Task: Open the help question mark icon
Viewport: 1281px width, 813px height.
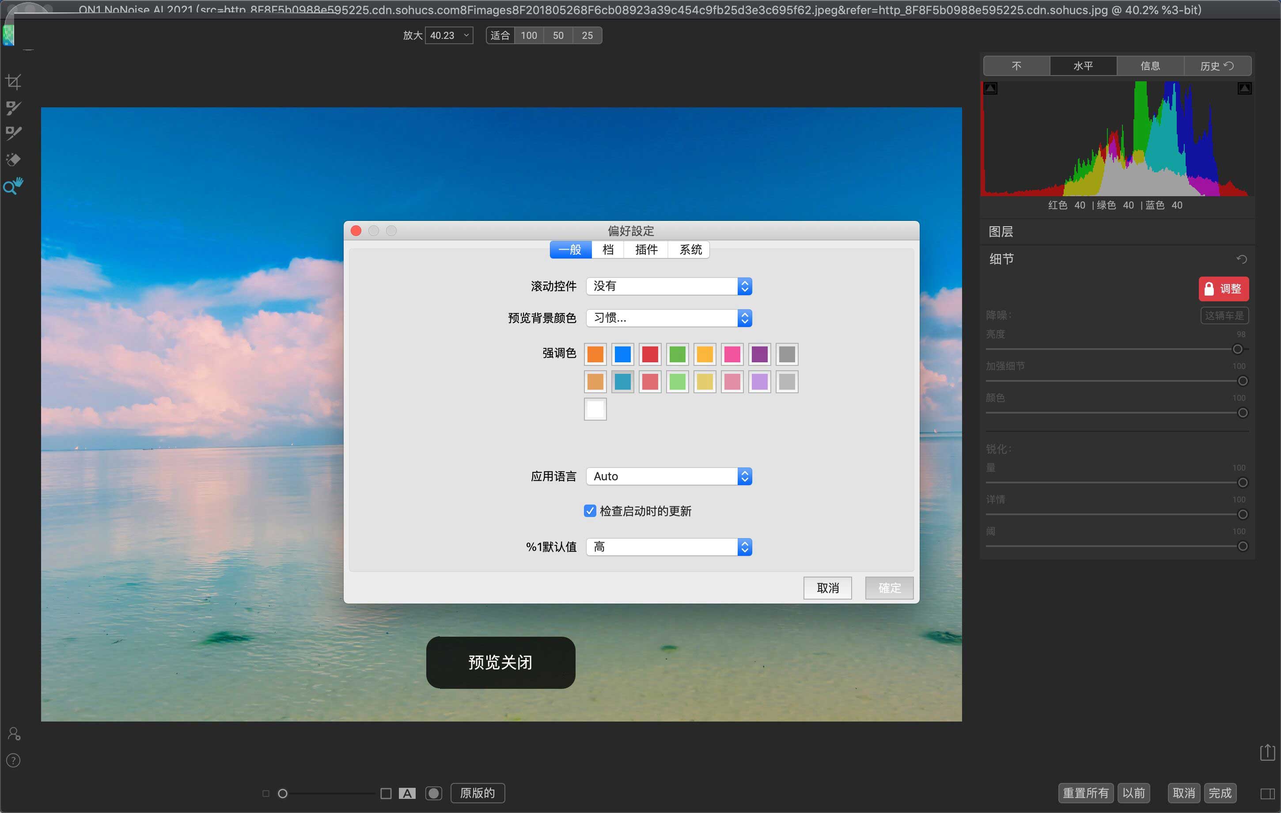Action: pos(13,760)
